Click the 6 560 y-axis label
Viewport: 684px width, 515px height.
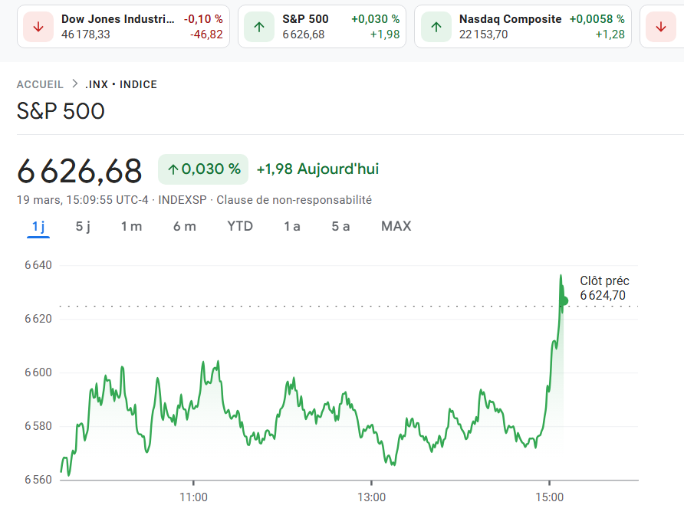38,480
